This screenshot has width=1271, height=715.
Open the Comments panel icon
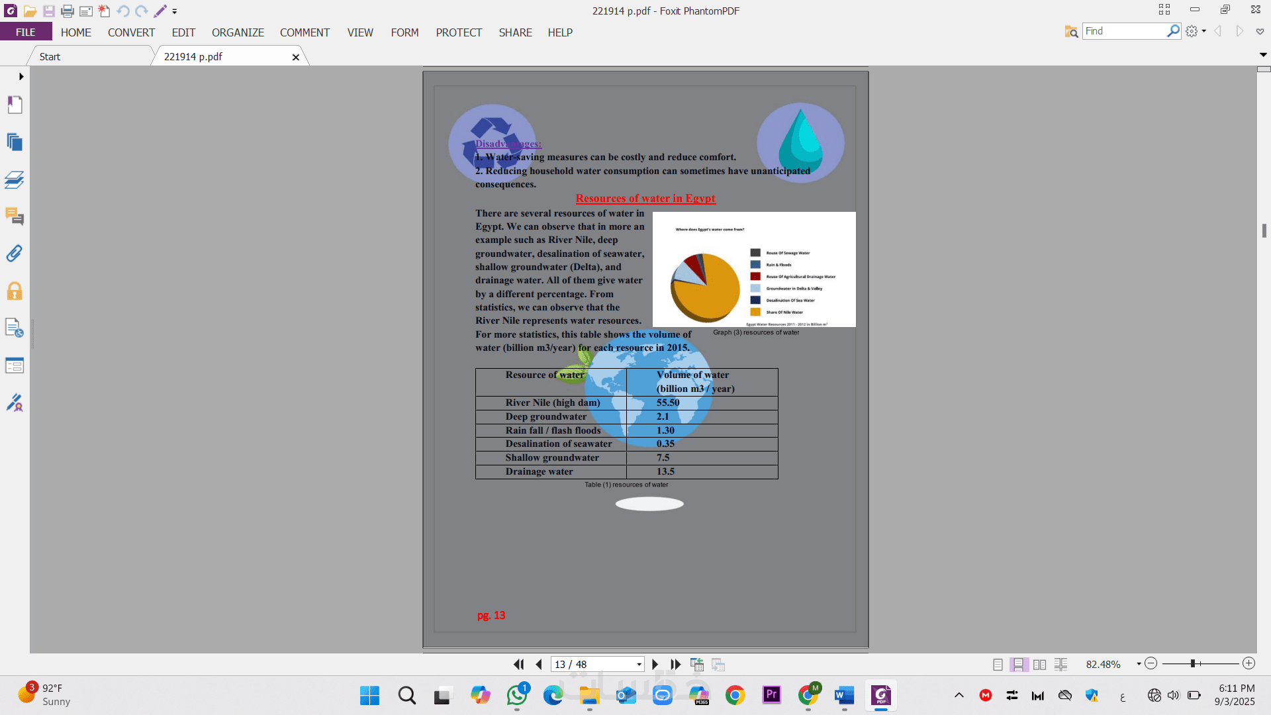pyautogui.click(x=15, y=216)
